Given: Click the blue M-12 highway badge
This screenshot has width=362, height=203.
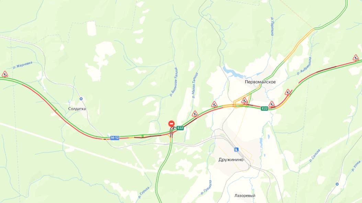Looking at the screenshot, I should point(115,138).
